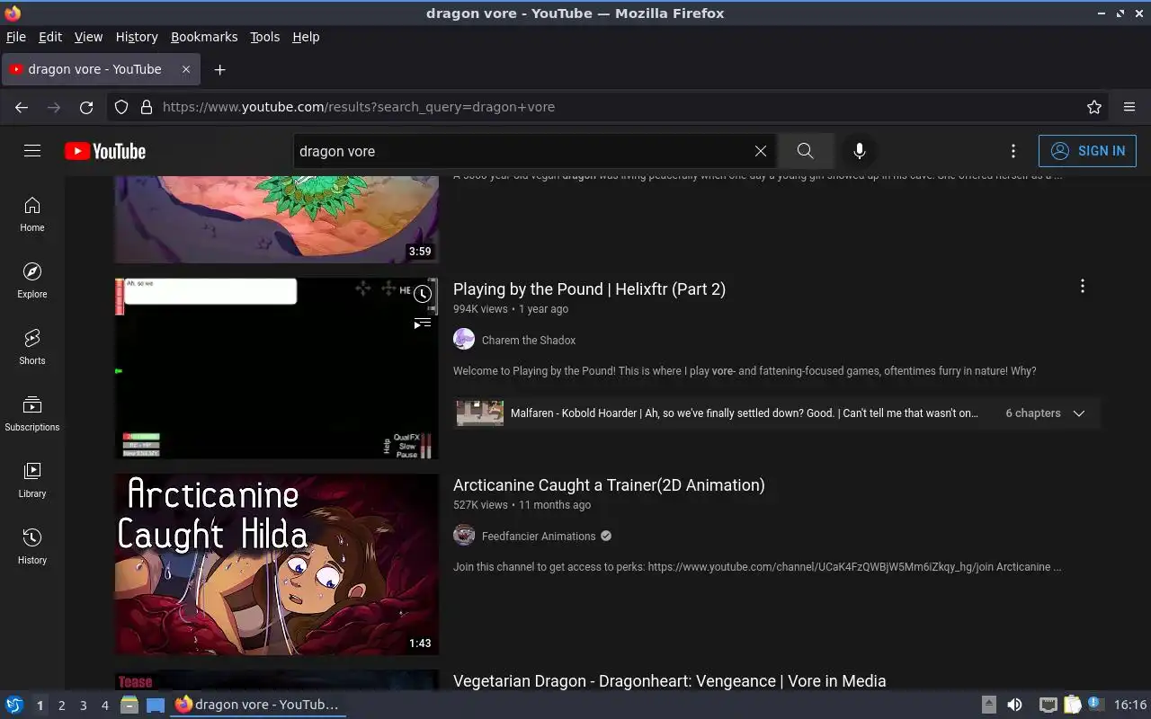Screen dimensions: 1151x719
Task: Open the History menu in menu bar
Action: click(137, 37)
